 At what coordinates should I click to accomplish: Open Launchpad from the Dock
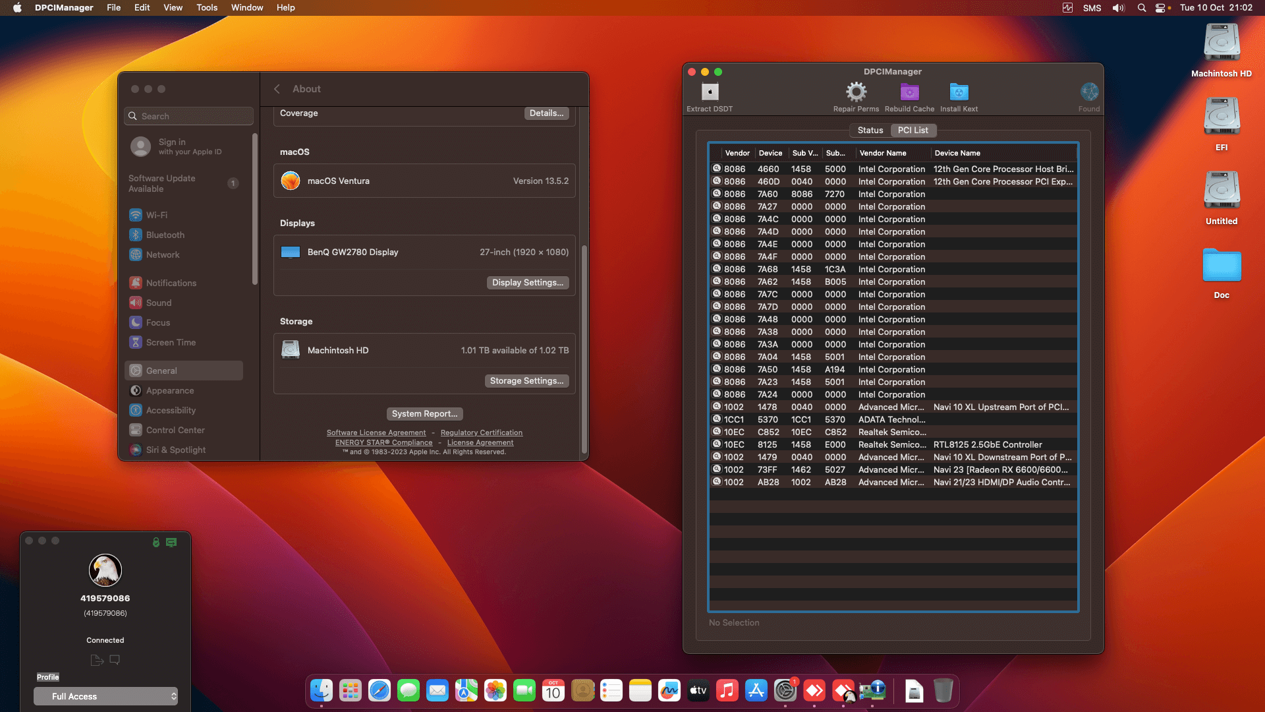(x=350, y=690)
